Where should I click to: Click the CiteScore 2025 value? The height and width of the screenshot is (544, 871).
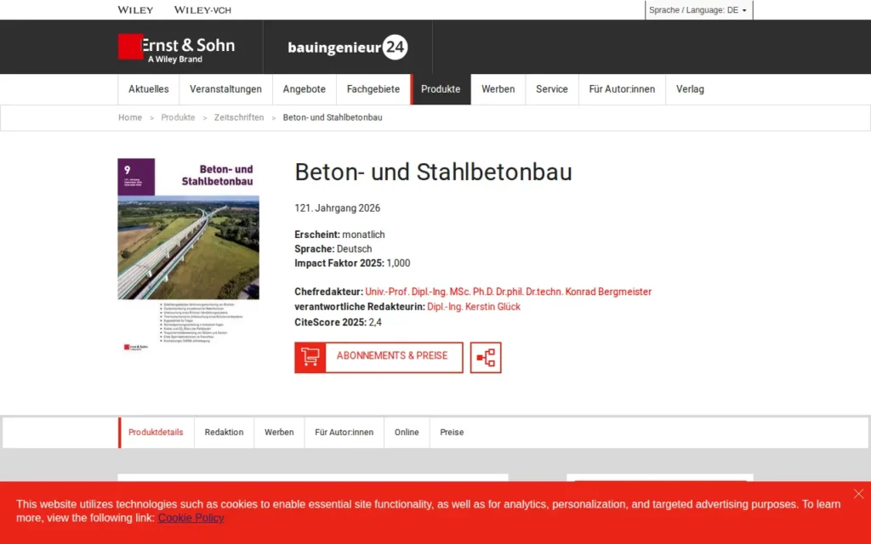(x=375, y=322)
